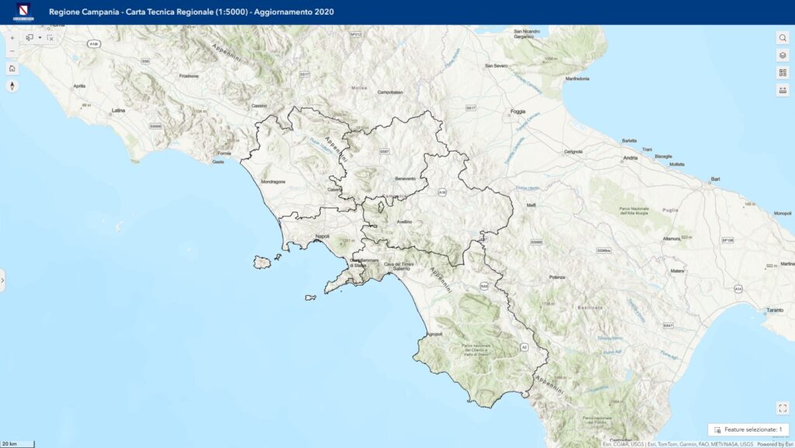Click the Ischia island outline
The image size is (795, 448).
(x=262, y=262)
